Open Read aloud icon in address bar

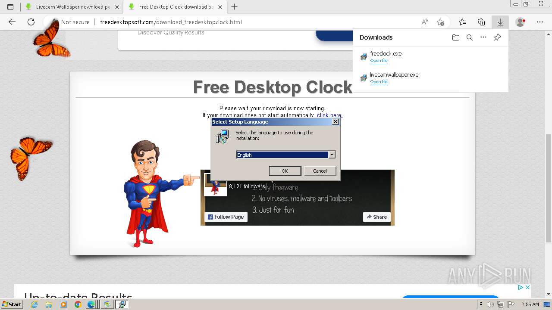[x=425, y=22]
